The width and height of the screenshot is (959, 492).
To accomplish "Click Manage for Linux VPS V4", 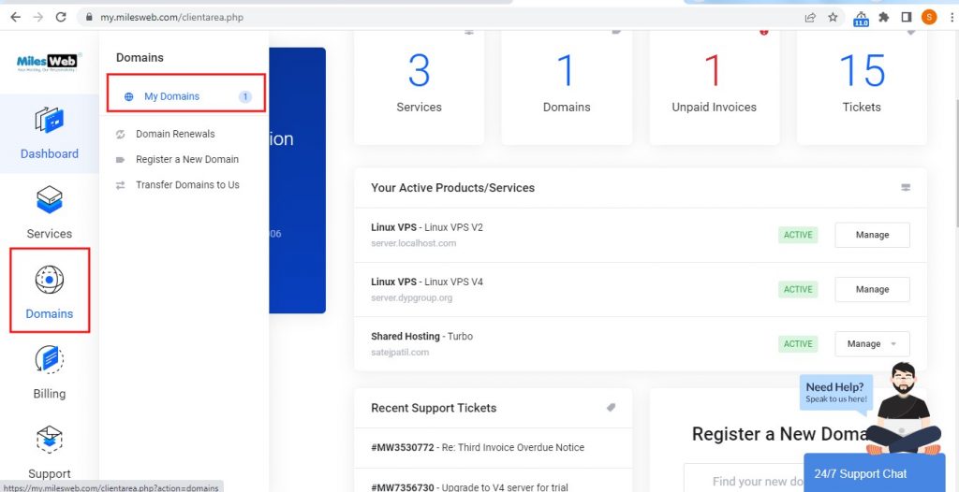I will tap(872, 289).
